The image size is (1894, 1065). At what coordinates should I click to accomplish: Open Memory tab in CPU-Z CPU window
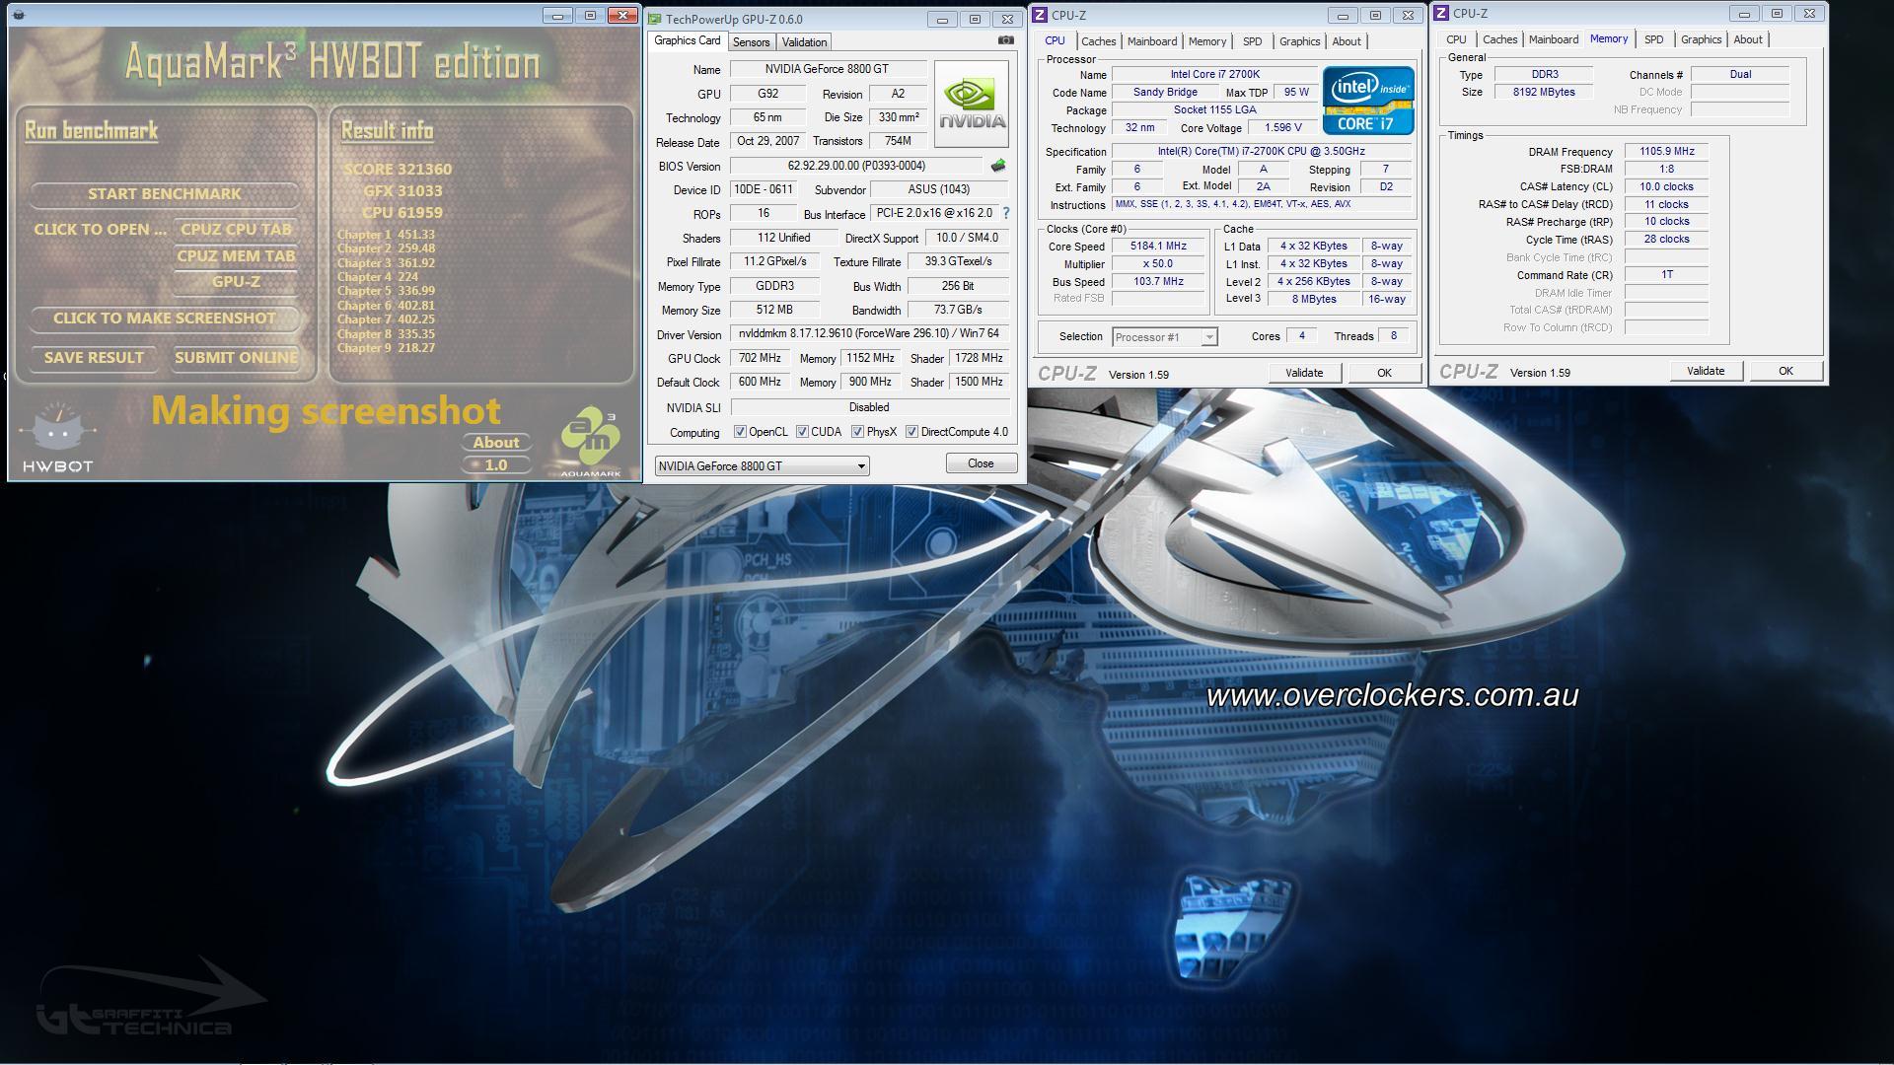1207,41
